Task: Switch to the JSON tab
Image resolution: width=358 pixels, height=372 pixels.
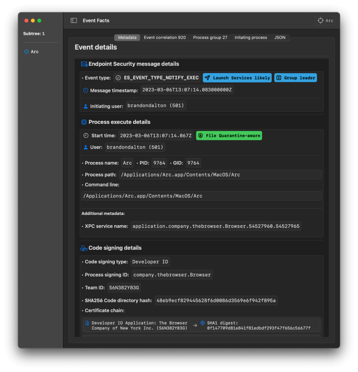Action: point(280,37)
